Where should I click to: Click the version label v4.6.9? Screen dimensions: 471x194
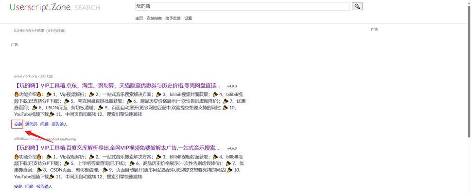coord(232,148)
